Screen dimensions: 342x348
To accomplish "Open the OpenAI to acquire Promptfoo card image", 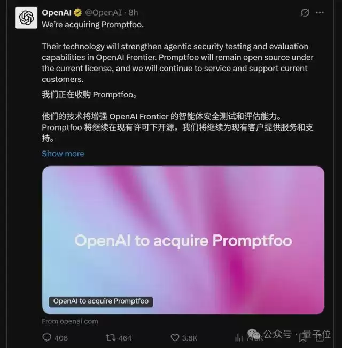I will 183,240.
